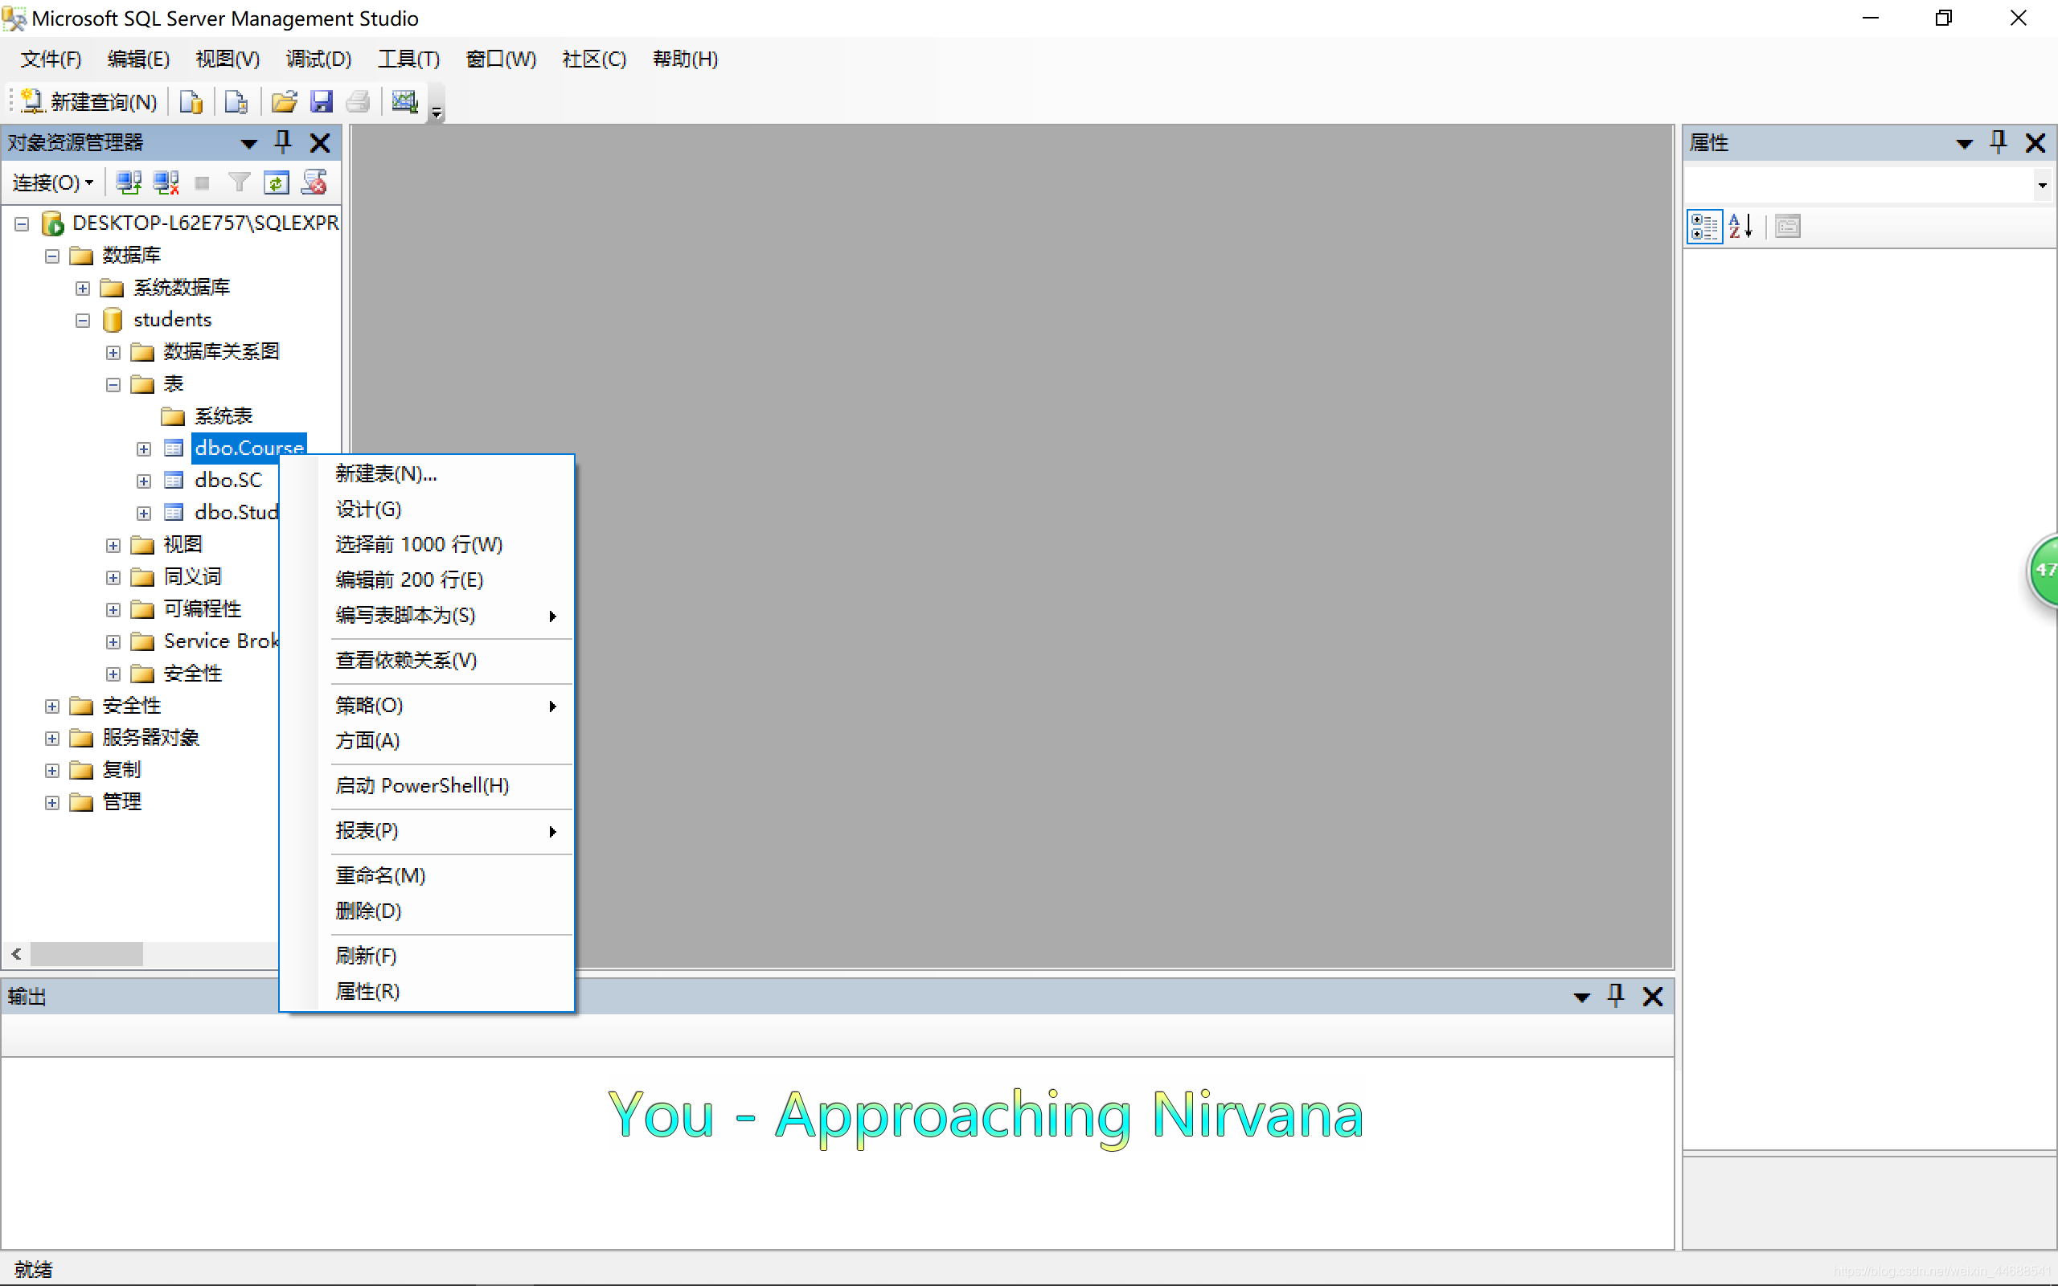Open the 连接(O) connection dropdown
2058x1286 pixels.
pos(51,182)
